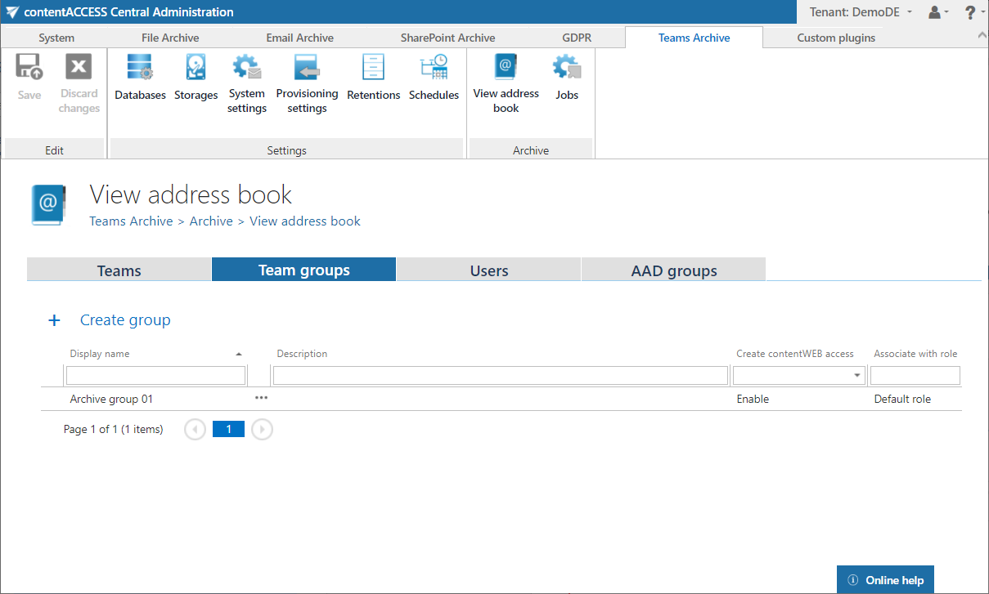This screenshot has height=594, width=989.
Task: Open the help question mark menu
Action: tap(973, 12)
